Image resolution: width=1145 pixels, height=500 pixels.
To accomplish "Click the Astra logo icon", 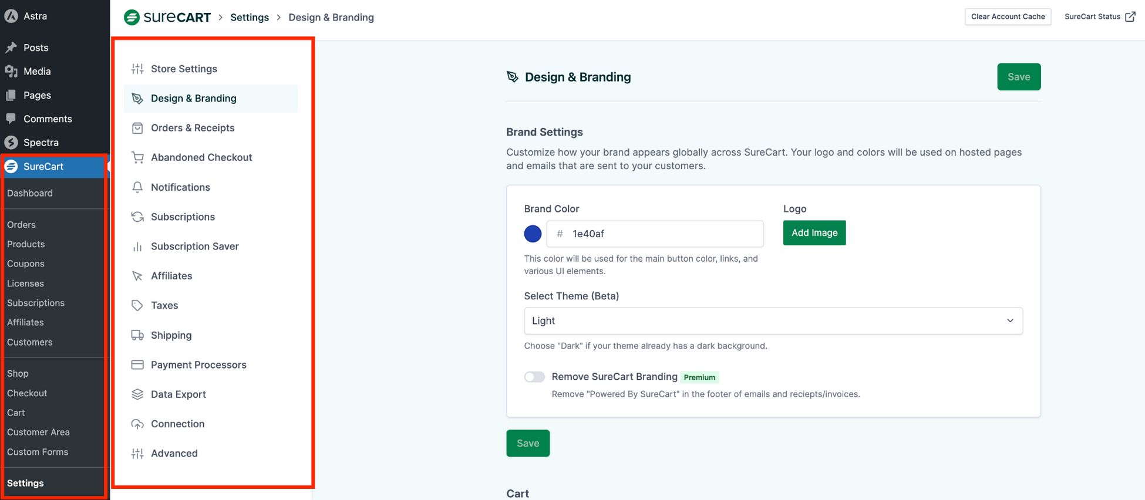I will [11, 16].
